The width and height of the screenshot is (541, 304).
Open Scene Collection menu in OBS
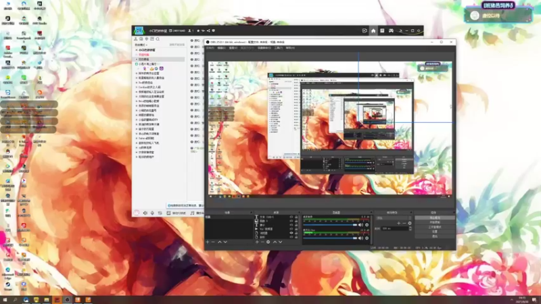264,48
